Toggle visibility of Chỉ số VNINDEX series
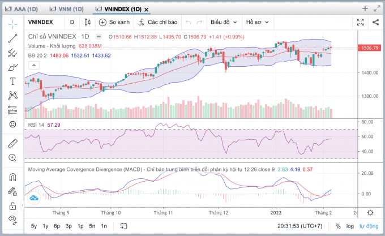Viewport: 385px width, 236px height. click(x=99, y=37)
